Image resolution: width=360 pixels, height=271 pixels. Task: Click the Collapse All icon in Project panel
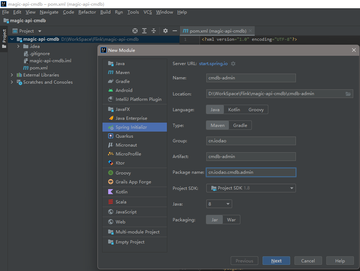point(154,31)
